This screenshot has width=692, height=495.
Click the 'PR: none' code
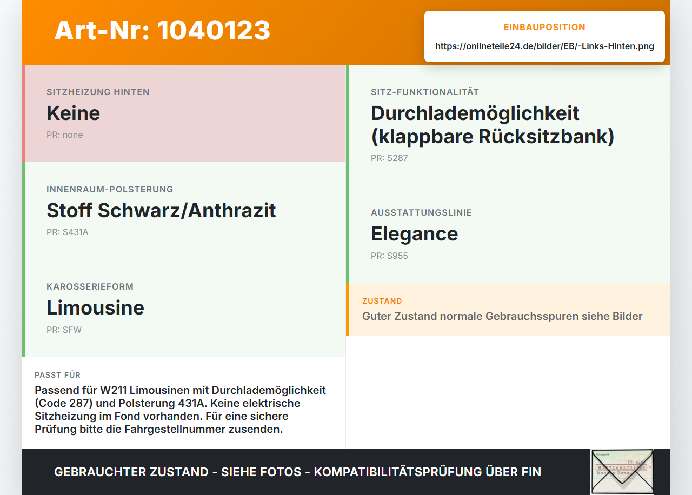pyautogui.click(x=65, y=135)
